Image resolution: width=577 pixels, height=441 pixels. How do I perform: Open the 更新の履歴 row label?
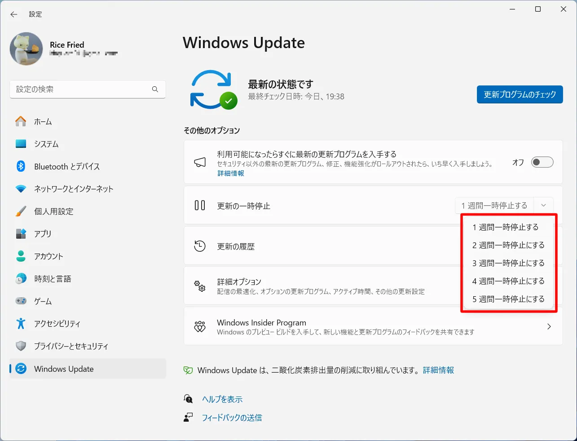pos(236,246)
